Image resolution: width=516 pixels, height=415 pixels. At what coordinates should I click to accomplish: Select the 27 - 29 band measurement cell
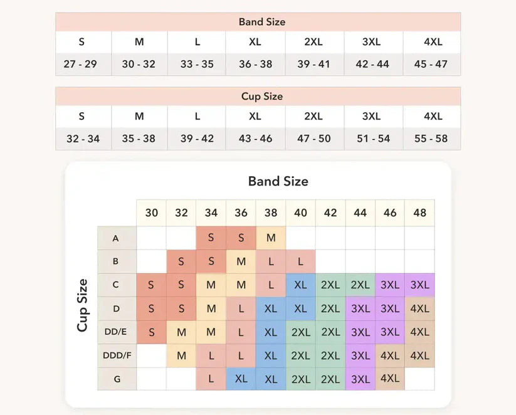click(83, 64)
